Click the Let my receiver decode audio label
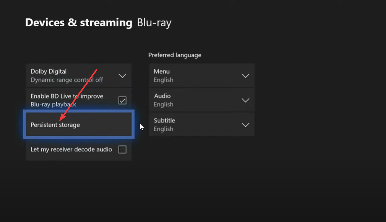386x222 pixels. pos(71,149)
